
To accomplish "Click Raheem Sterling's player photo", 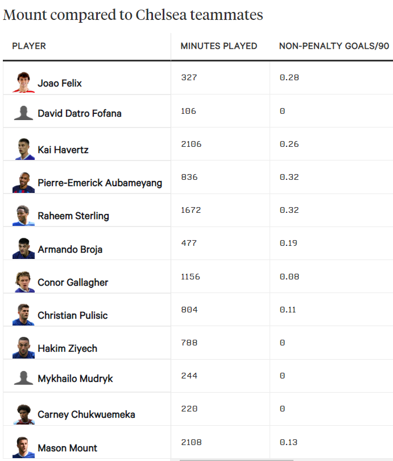I will click(x=23, y=215).
